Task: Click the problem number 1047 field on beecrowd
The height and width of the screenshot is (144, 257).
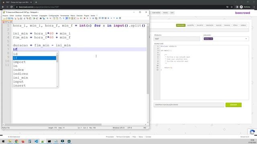Action: click(177, 39)
